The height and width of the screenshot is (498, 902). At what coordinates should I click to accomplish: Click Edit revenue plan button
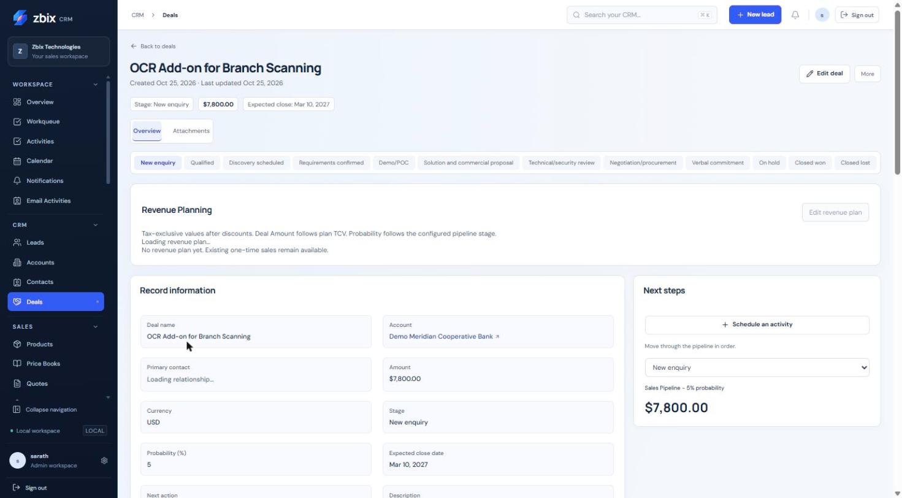point(835,212)
